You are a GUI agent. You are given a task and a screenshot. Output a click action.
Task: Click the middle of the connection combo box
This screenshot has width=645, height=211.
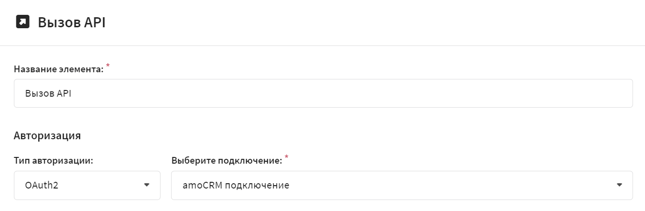402,185
